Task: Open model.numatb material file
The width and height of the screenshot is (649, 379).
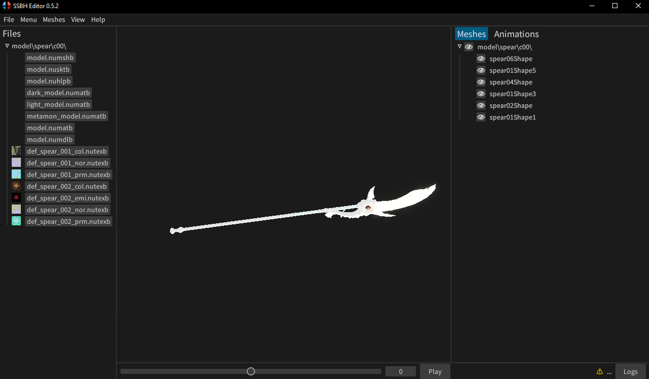Action: 50,128
